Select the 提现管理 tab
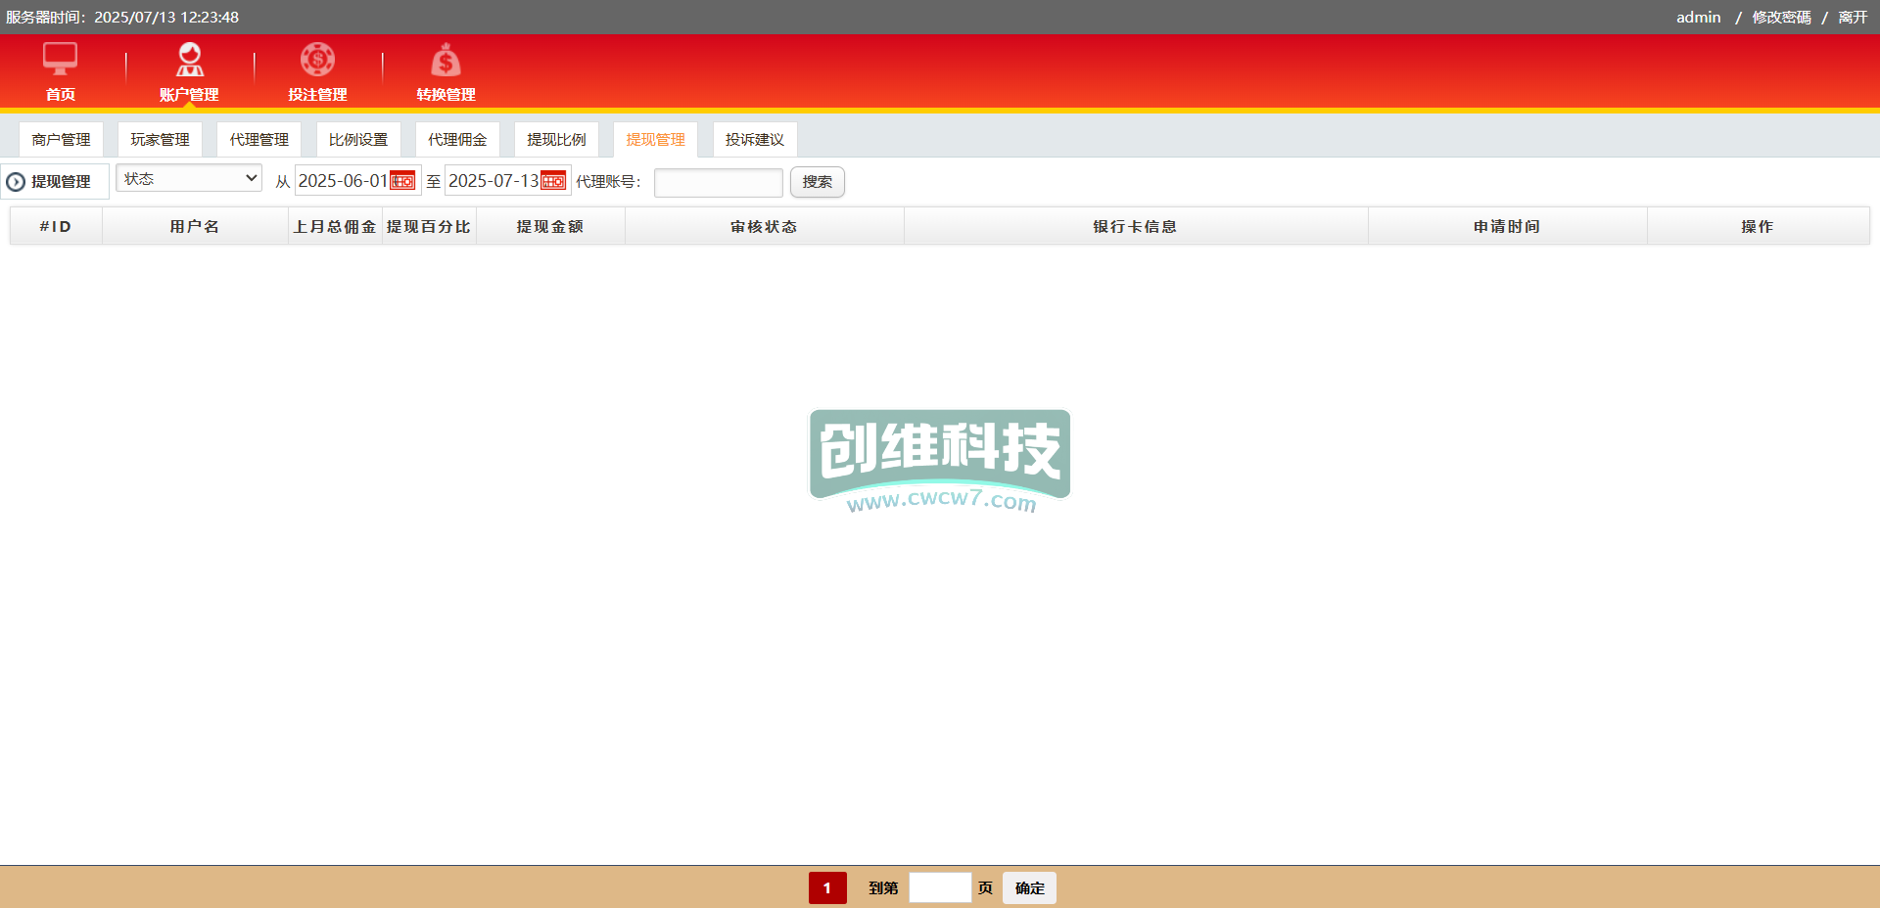This screenshot has height=908, width=1880. 655,140
